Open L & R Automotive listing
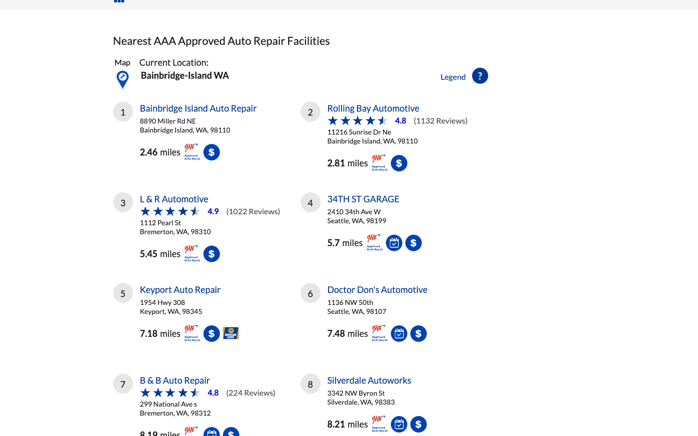The image size is (698, 436). (x=174, y=199)
